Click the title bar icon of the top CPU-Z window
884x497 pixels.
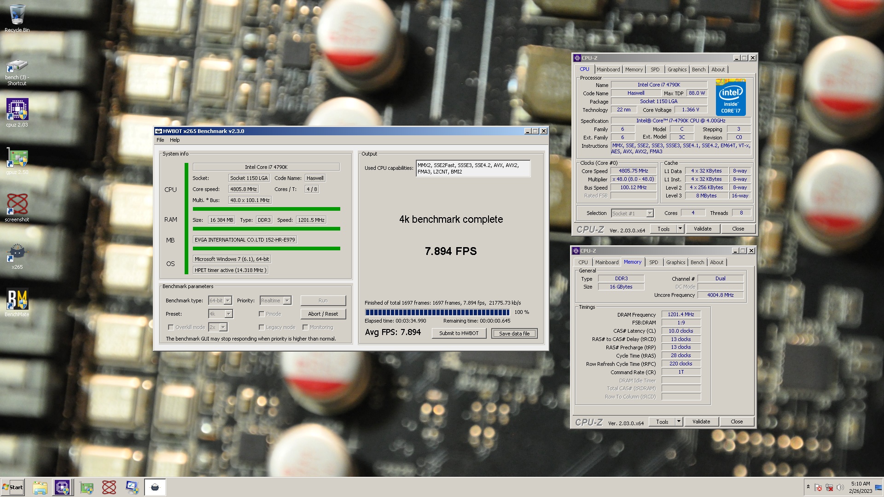[577, 58]
